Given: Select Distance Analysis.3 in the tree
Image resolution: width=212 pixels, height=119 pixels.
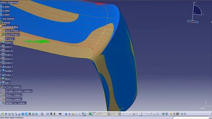Looking at the screenshot, I should click(14, 99).
